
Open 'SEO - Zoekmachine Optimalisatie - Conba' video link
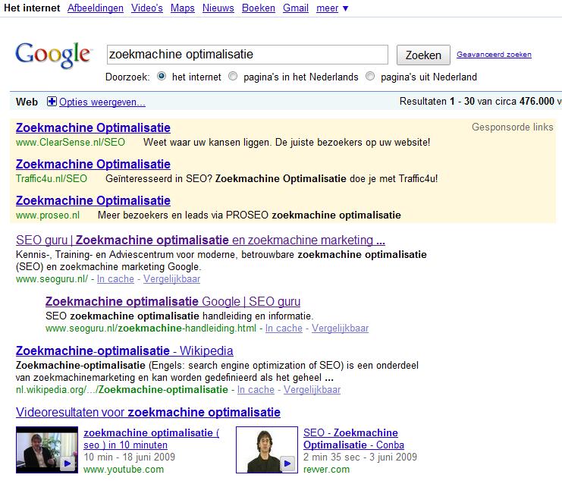pyautogui.click(x=353, y=439)
